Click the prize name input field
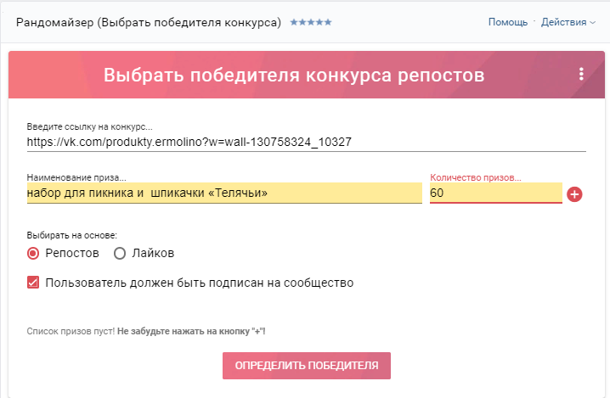The image size is (610, 398). click(x=224, y=193)
